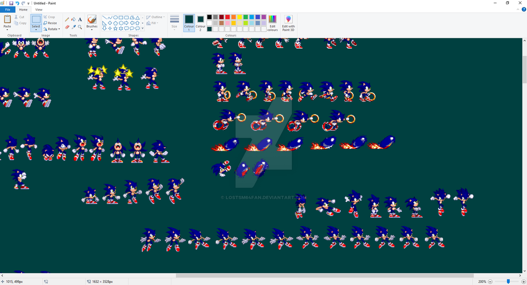
Task: Choose the Rectangle shape
Action: tap(121, 18)
